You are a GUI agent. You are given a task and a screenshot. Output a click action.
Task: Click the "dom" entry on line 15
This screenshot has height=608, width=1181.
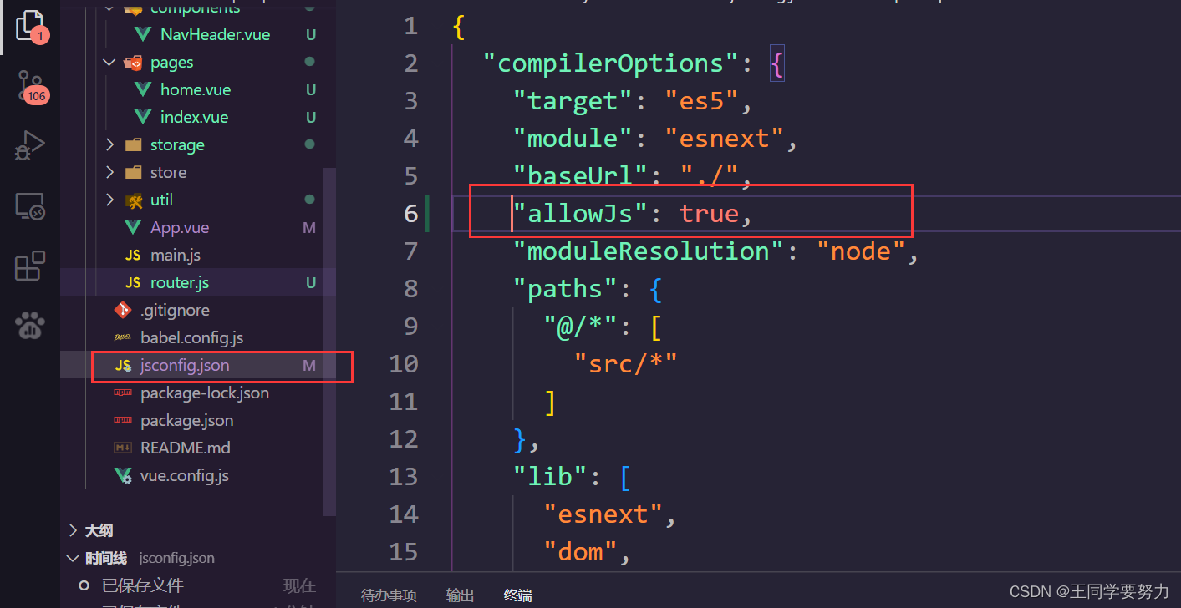[581, 552]
